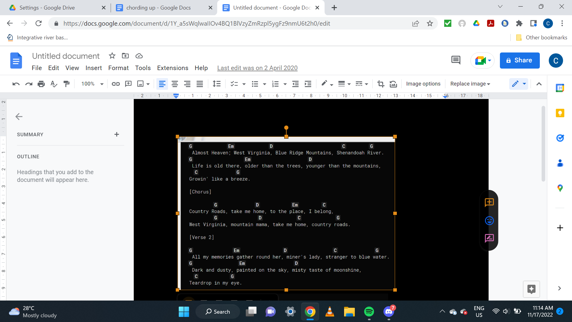The height and width of the screenshot is (322, 572).
Task: Open Last edit was on 2 April 2020 link
Action: click(257, 68)
